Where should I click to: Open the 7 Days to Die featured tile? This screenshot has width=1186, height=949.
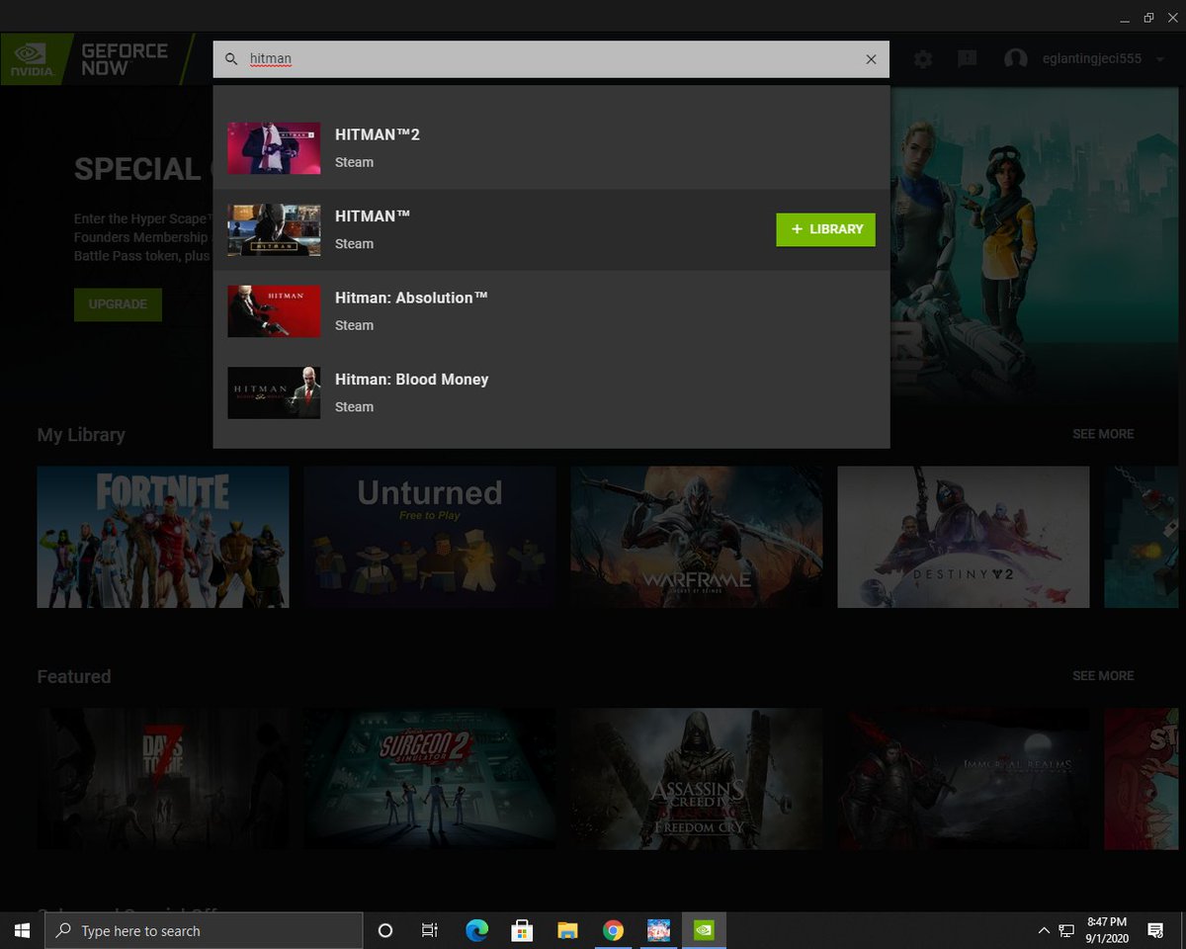pos(163,779)
